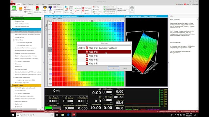This screenshot has height=117, width=209.
Task: Click the Ignition calibration icon
Action: coord(83,11)
